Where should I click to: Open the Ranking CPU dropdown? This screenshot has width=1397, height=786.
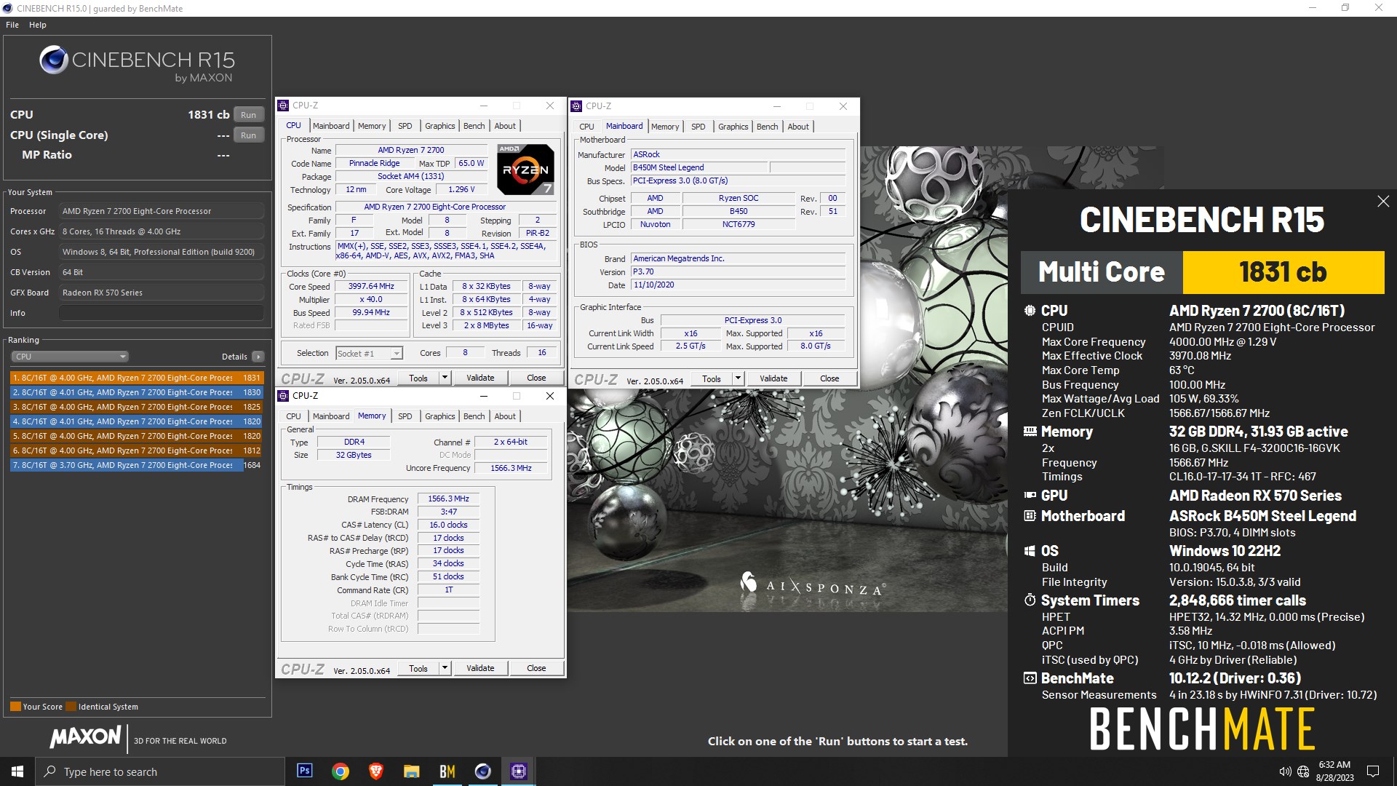pos(70,357)
